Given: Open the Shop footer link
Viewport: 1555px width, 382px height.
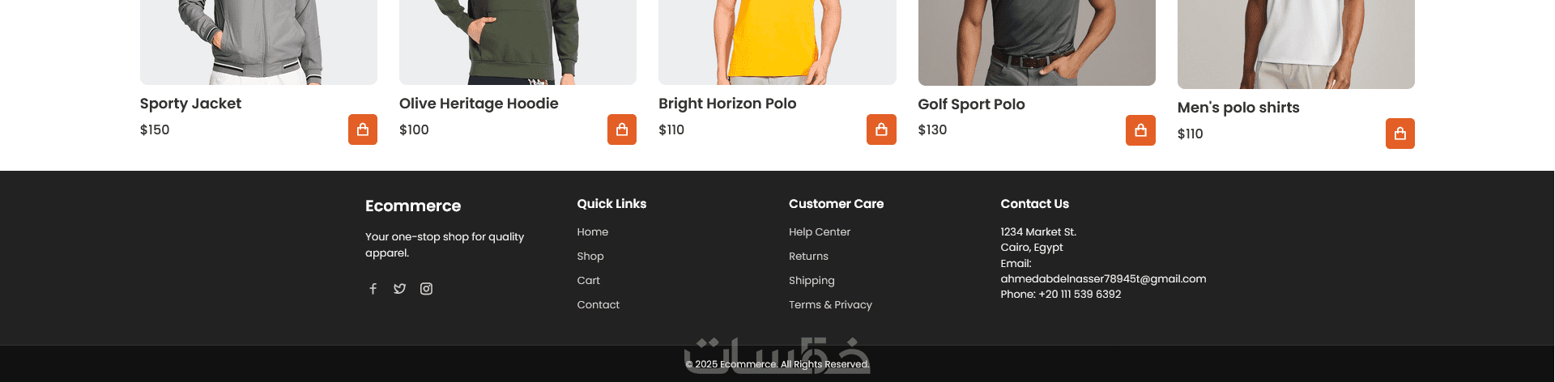Looking at the screenshot, I should pos(590,257).
